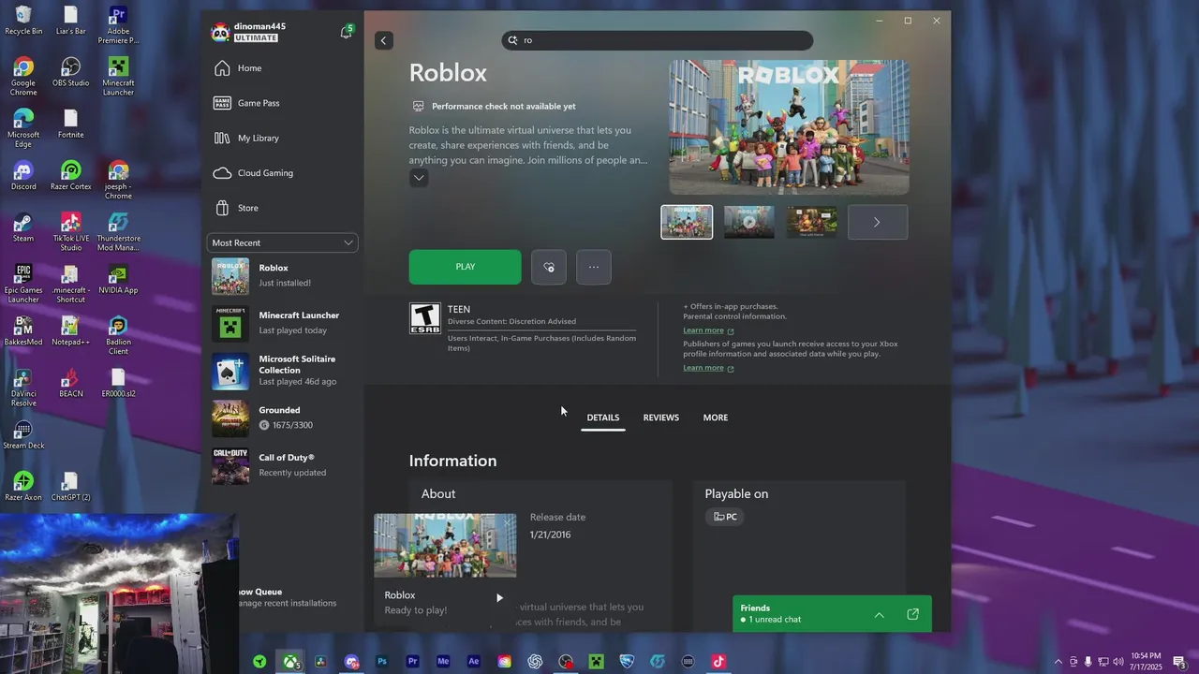1199x674 pixels.
Task: Open NVIDIA App desktop icon
Action: 118,279
